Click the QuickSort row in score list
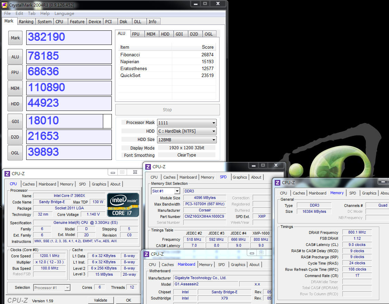 tap(167, 75)
